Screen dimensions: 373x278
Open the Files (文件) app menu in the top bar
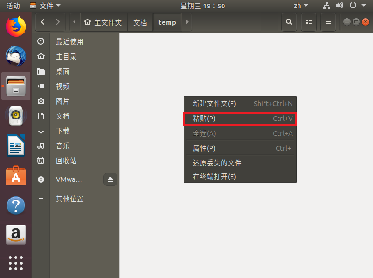click(x=45, y=6)
